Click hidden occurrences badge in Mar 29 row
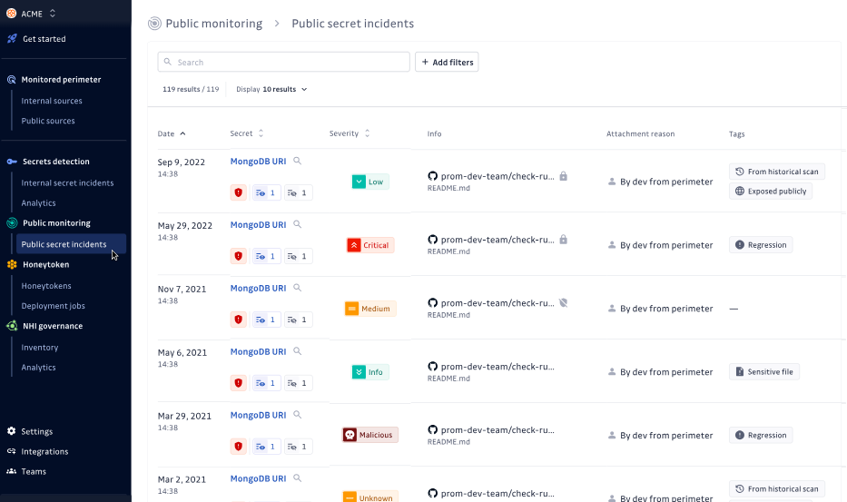Viewport: 847px width, 502px height. tap(298, 447)
